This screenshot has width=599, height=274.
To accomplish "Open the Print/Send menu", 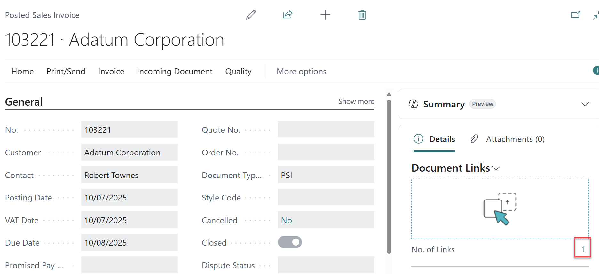I will click(x=66, y=71).
